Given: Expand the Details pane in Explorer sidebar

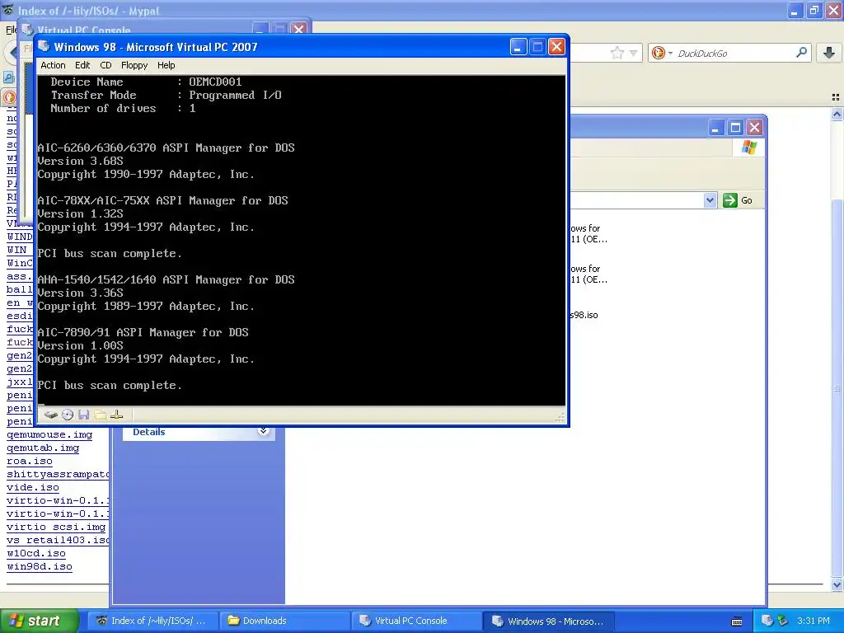Looking at the screenshot, I should [263, 430].
